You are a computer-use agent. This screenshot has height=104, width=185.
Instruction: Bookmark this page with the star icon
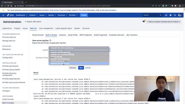159,6
